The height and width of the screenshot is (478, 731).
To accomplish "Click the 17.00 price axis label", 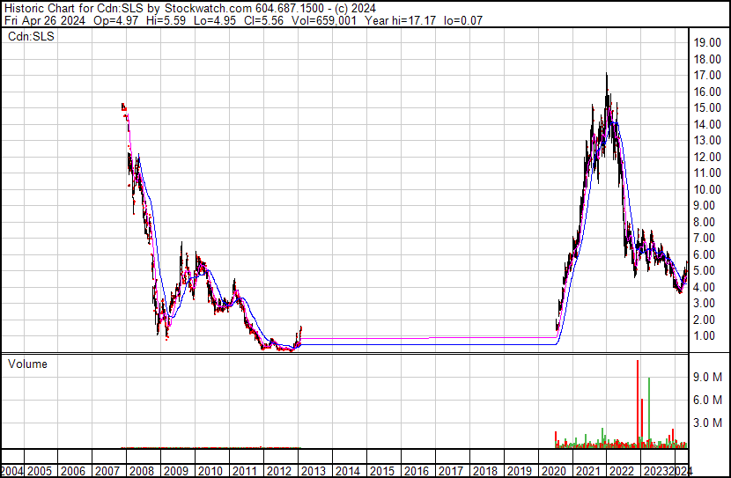I will coord(707,76).
